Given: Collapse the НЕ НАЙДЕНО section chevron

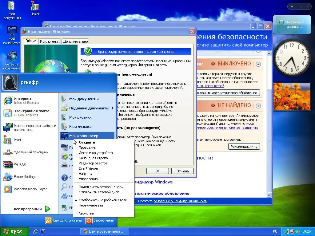Looking at the screenshot, I should coord(258,106).
